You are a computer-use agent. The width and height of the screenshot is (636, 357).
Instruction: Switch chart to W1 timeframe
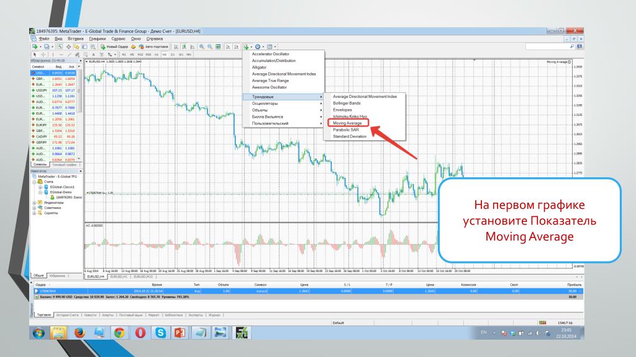pyautogui.click(x=181, y=55)
